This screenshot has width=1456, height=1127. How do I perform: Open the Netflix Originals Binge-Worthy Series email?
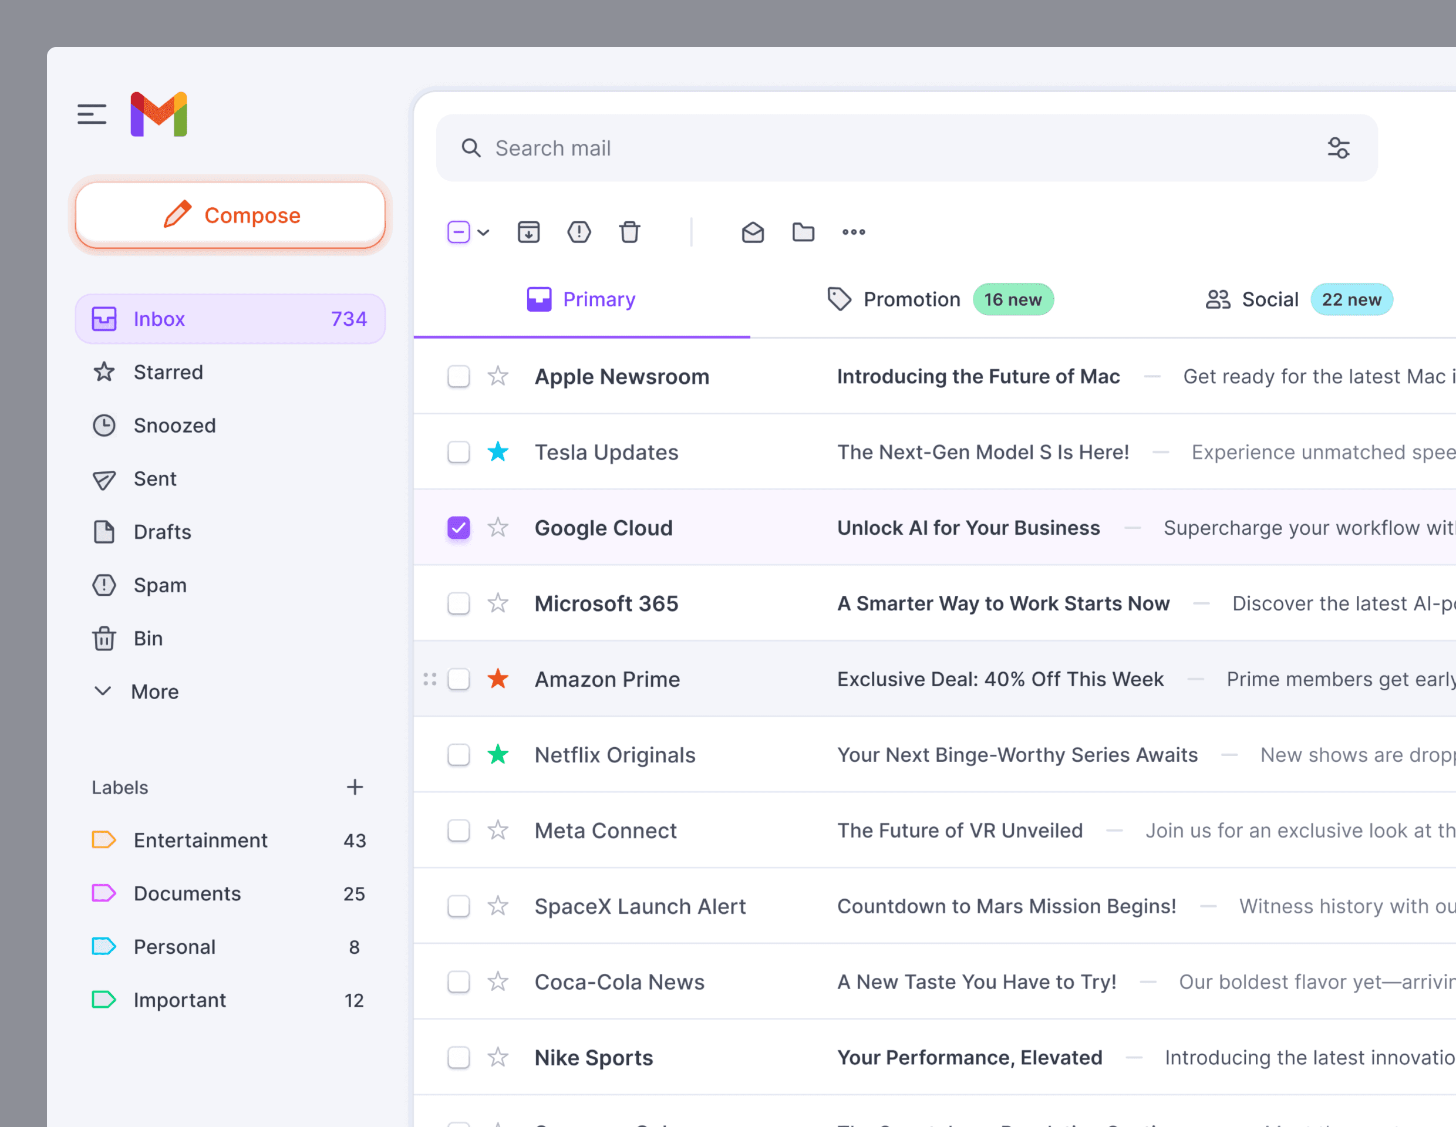pyautogui.click(x=935, y=755)
